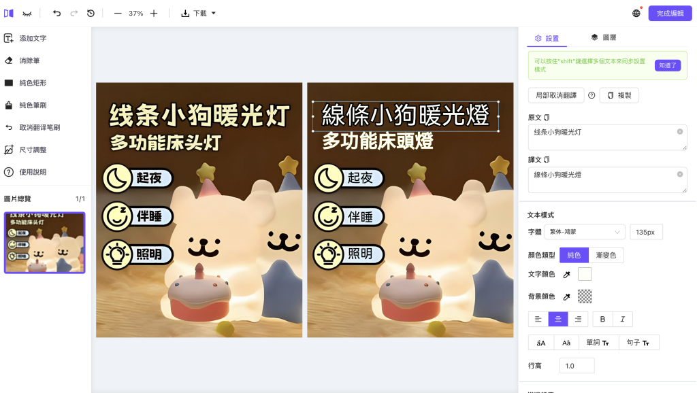This screenshot has width=697, height=393.
Task: Align text to the left
Action: tap(538, 319)
